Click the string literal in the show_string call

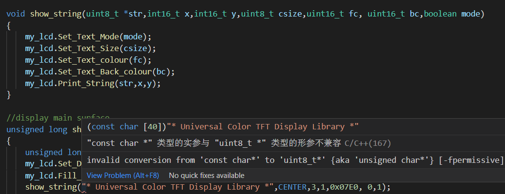tap(178, 187)
